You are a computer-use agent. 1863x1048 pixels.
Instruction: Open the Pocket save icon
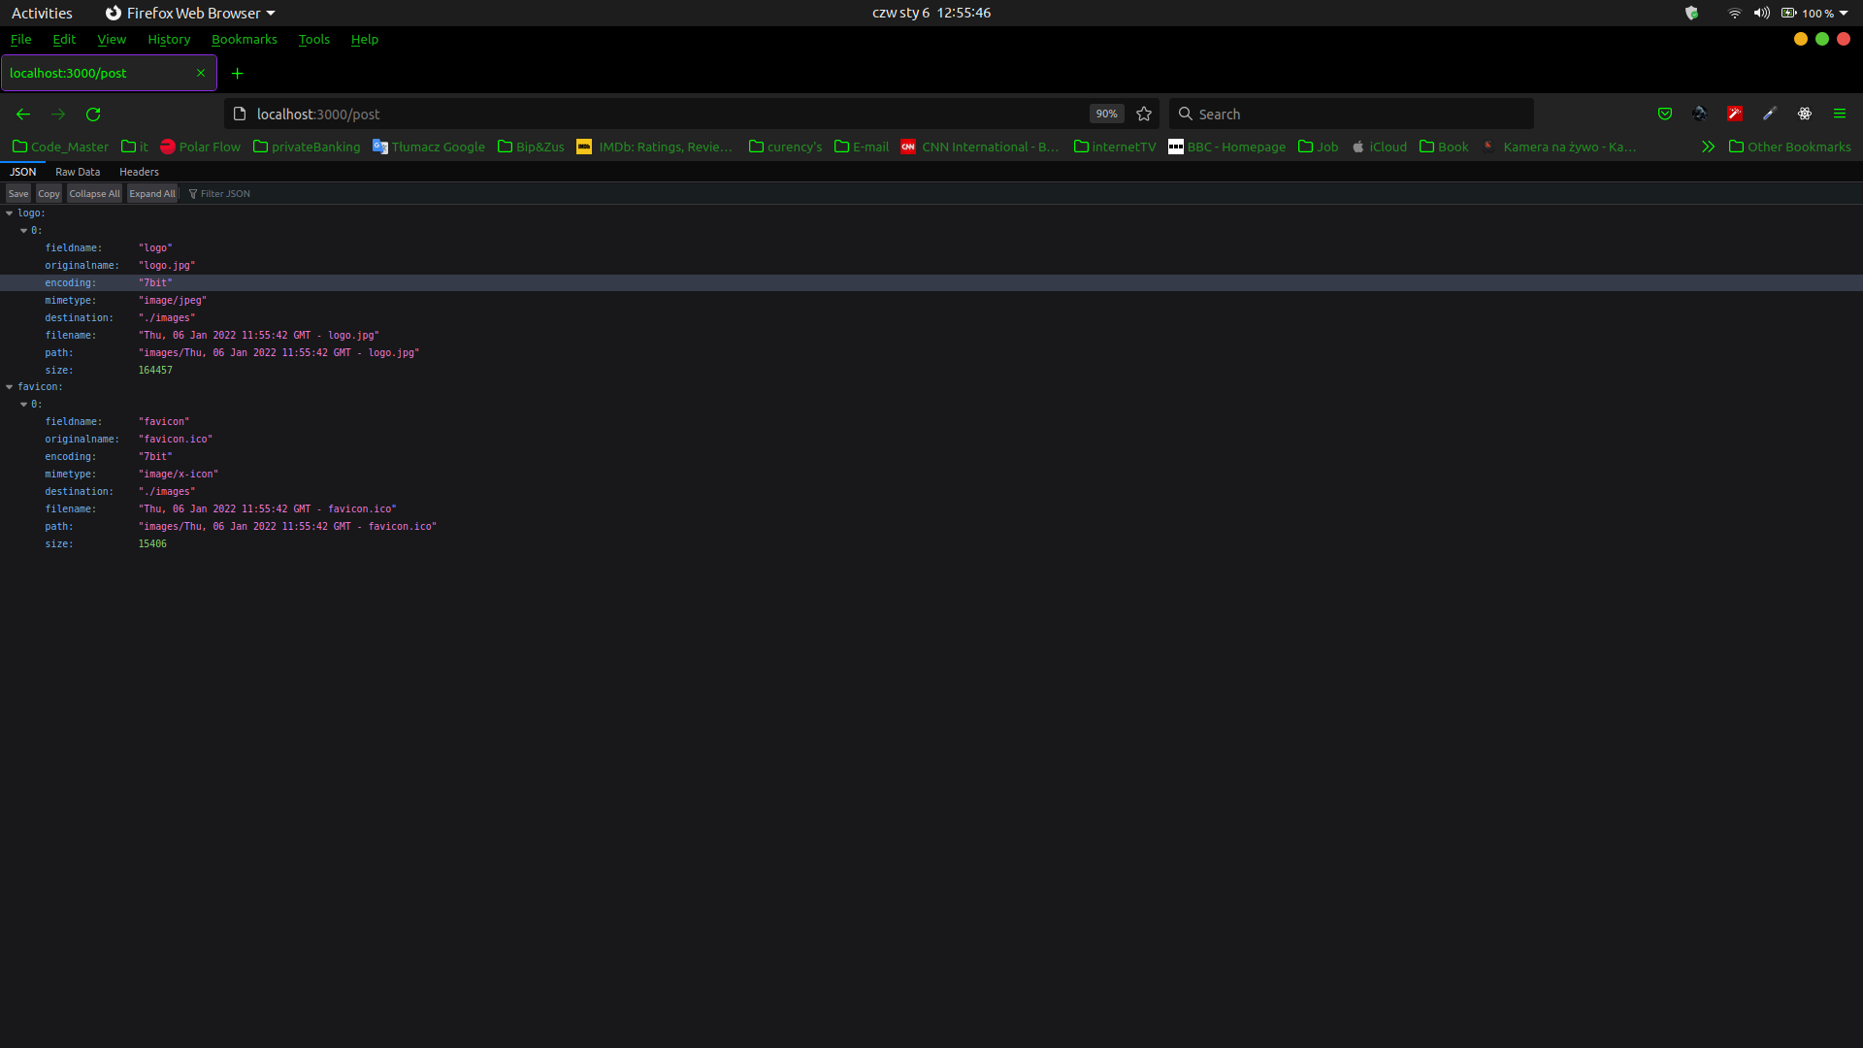point(1665,115)
